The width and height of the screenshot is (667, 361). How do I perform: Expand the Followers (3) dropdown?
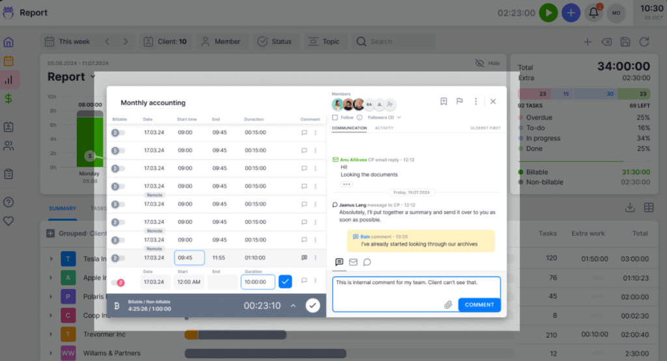pyautogui.click(x=384, y=117)
